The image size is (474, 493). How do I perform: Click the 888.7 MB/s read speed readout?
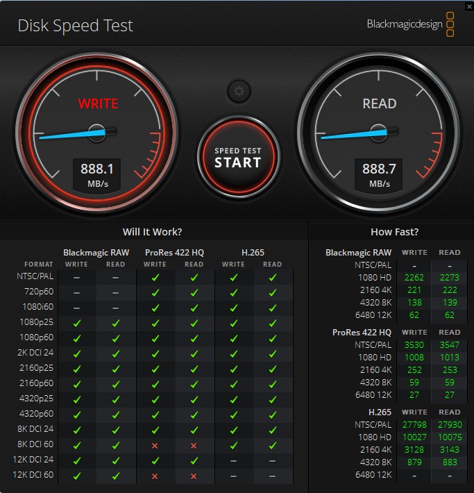coord(380,174)
